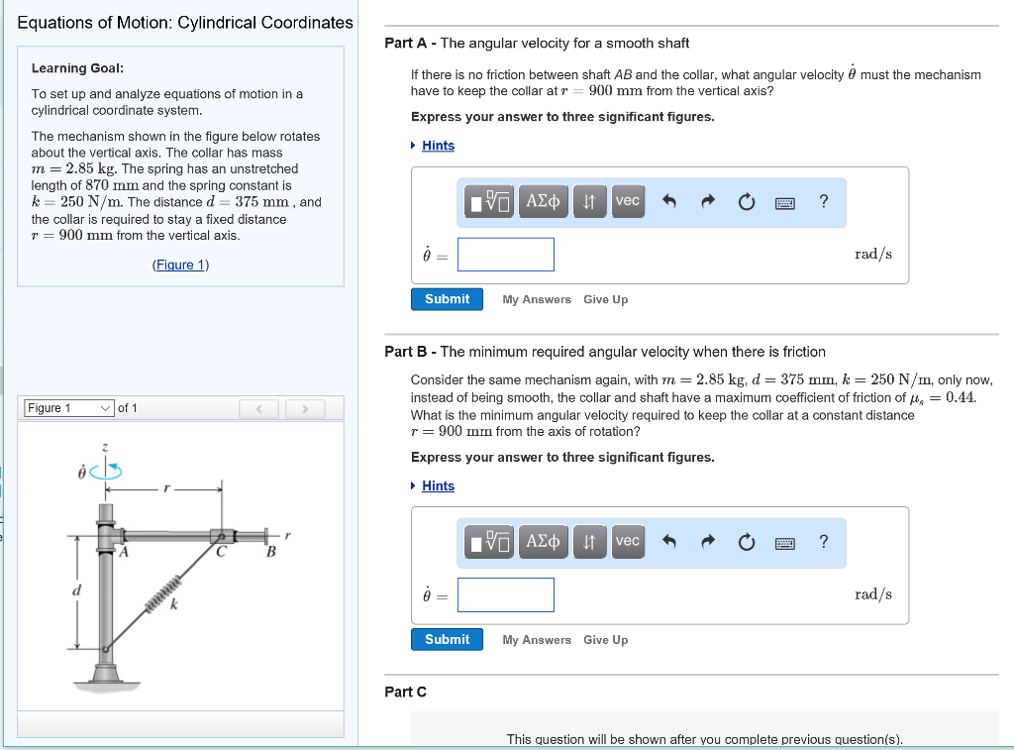Viewport: 1014px width, 750px height.
Task: Open the equation templates icon in Part A
Action: (x=488, y=201)
